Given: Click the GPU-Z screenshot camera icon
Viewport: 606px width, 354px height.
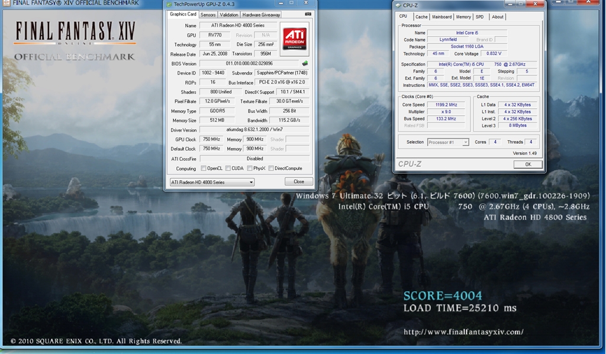Looking at the screenshot, I should [308, 14].
